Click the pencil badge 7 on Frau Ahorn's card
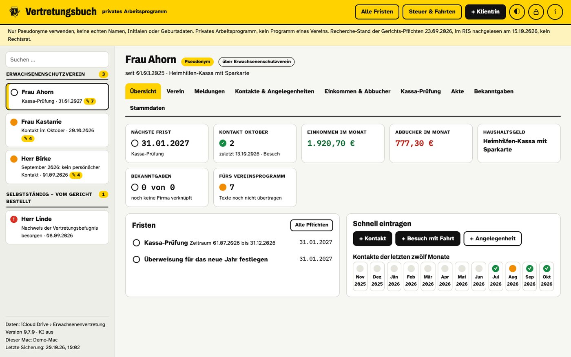This screenshot has width=571, height=357. coord(90,101)
